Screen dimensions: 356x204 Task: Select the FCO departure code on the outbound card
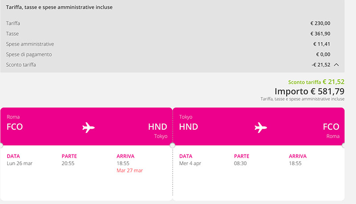(x=15, y=126)
